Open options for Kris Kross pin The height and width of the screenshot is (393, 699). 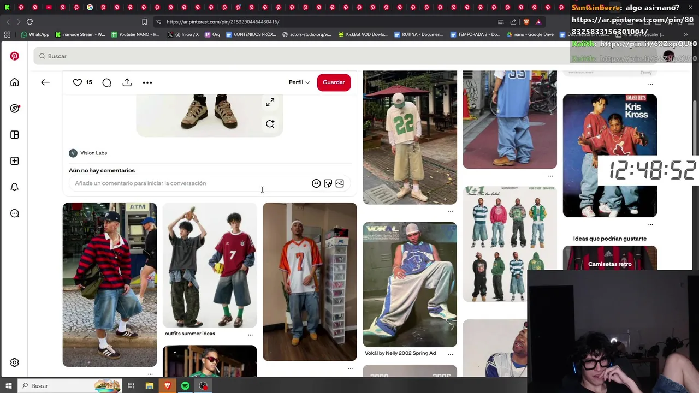[650, 224]
